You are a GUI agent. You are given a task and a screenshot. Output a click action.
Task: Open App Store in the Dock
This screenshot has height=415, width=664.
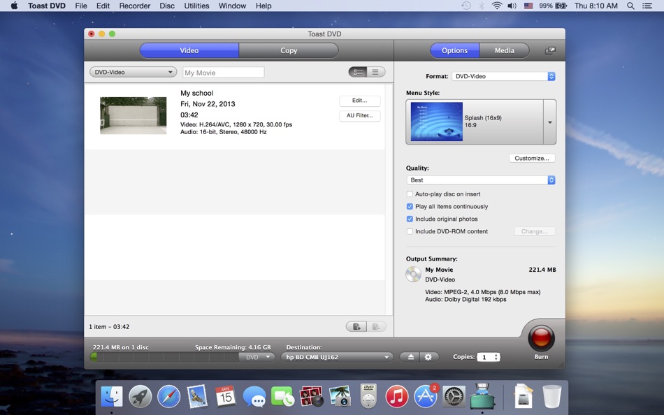click(425, 396)
